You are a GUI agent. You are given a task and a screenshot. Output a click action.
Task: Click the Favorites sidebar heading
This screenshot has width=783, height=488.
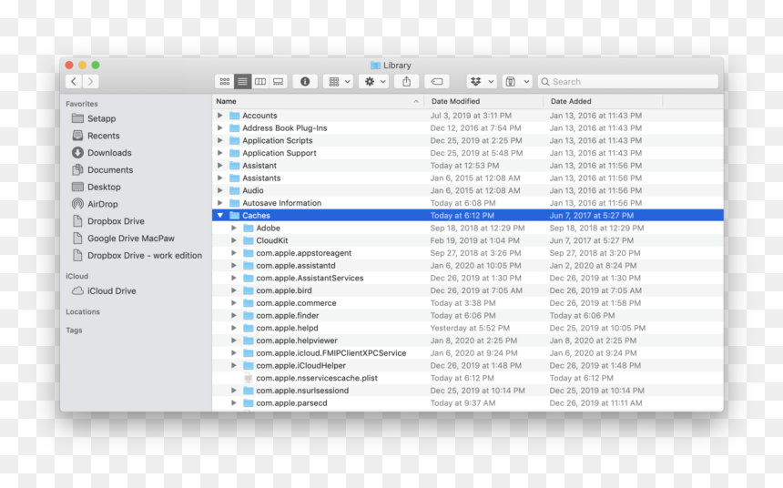82,104
